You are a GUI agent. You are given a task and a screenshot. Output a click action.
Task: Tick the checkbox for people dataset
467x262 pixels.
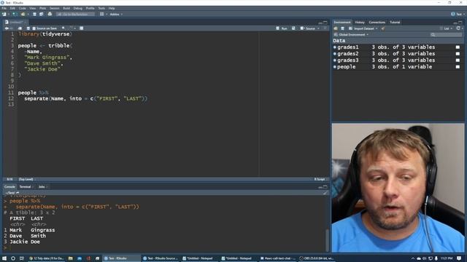pos(458,67)
